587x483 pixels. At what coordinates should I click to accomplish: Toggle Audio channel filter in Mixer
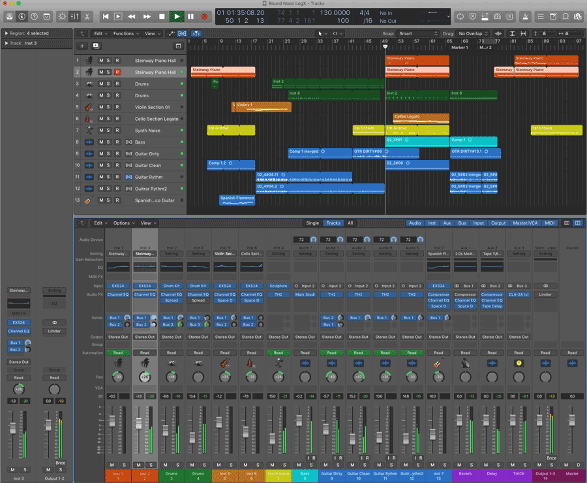pos(414,223)
